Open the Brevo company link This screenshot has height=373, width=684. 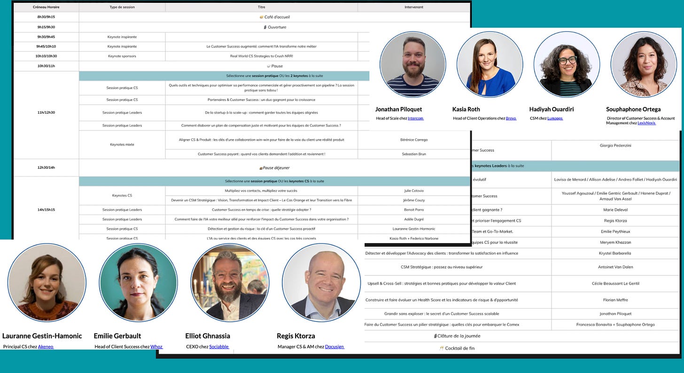511,118
